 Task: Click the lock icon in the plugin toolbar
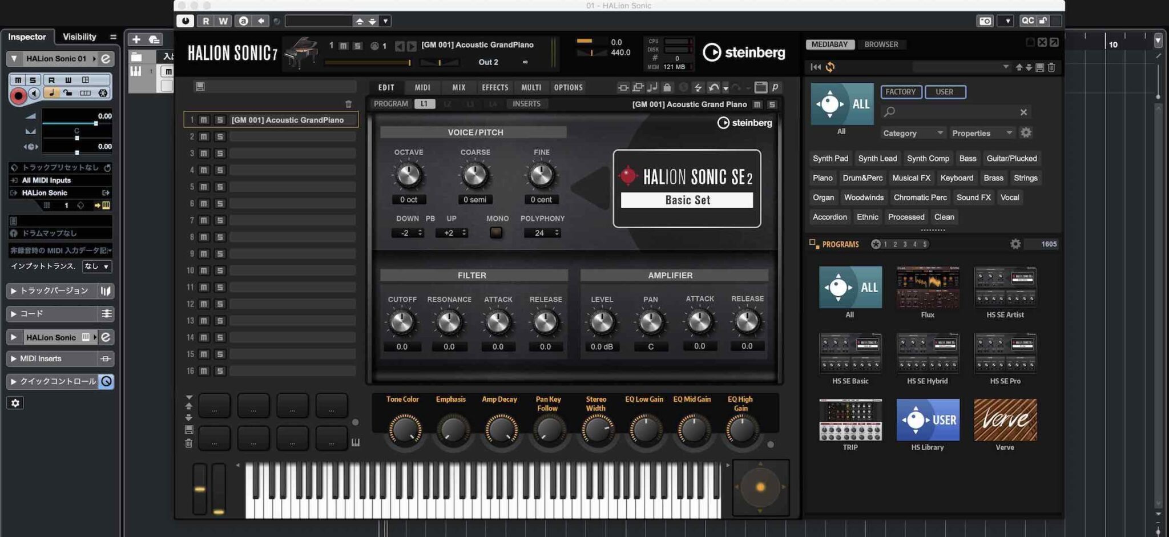(667, 87)
